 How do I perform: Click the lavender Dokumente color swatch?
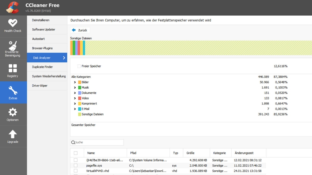pyautogui.click(x=80, y=93)
